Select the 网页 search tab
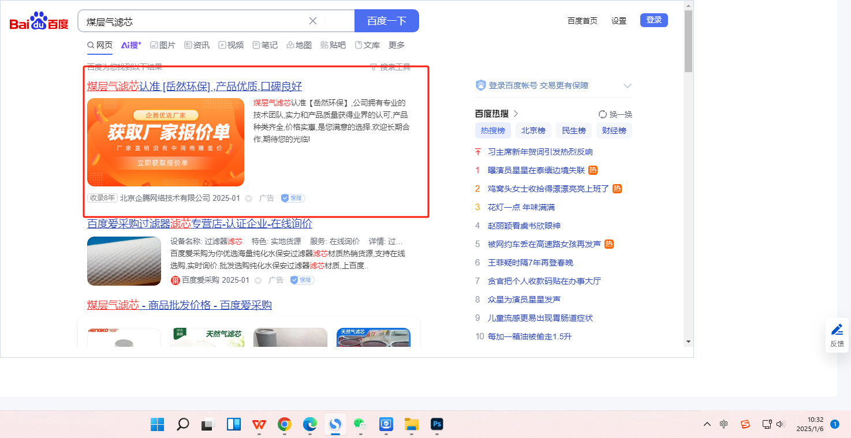851x438 pixels. (x=100, y=45)
